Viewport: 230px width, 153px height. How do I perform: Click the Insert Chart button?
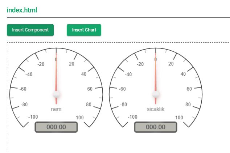(x=84, y=30)
